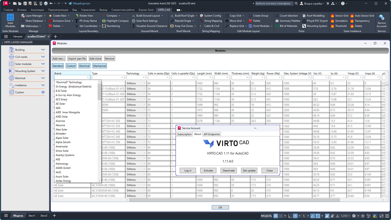Click the Highlight Compass tool
Image resolution: width=391 pixels, height=220 pixels.
[x=115, y=21]
